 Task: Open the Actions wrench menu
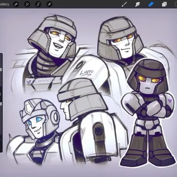[16, 4]
